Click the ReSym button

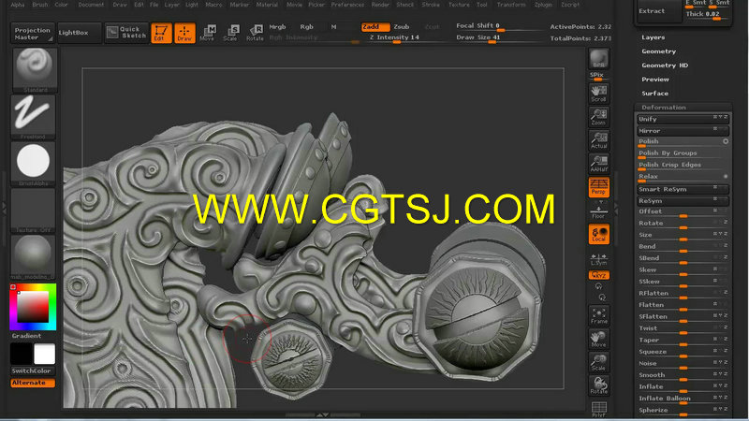683,201
